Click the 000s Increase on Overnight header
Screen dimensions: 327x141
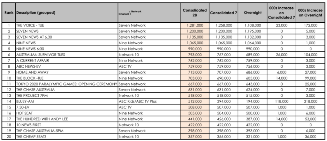pos(310,12)
